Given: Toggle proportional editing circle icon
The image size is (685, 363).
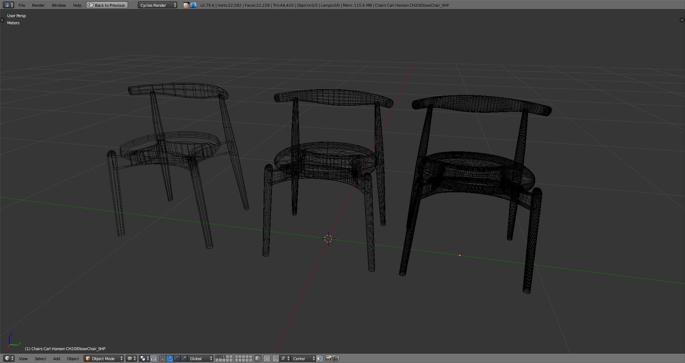Looking at the screenshot, I should pos(267,358).
